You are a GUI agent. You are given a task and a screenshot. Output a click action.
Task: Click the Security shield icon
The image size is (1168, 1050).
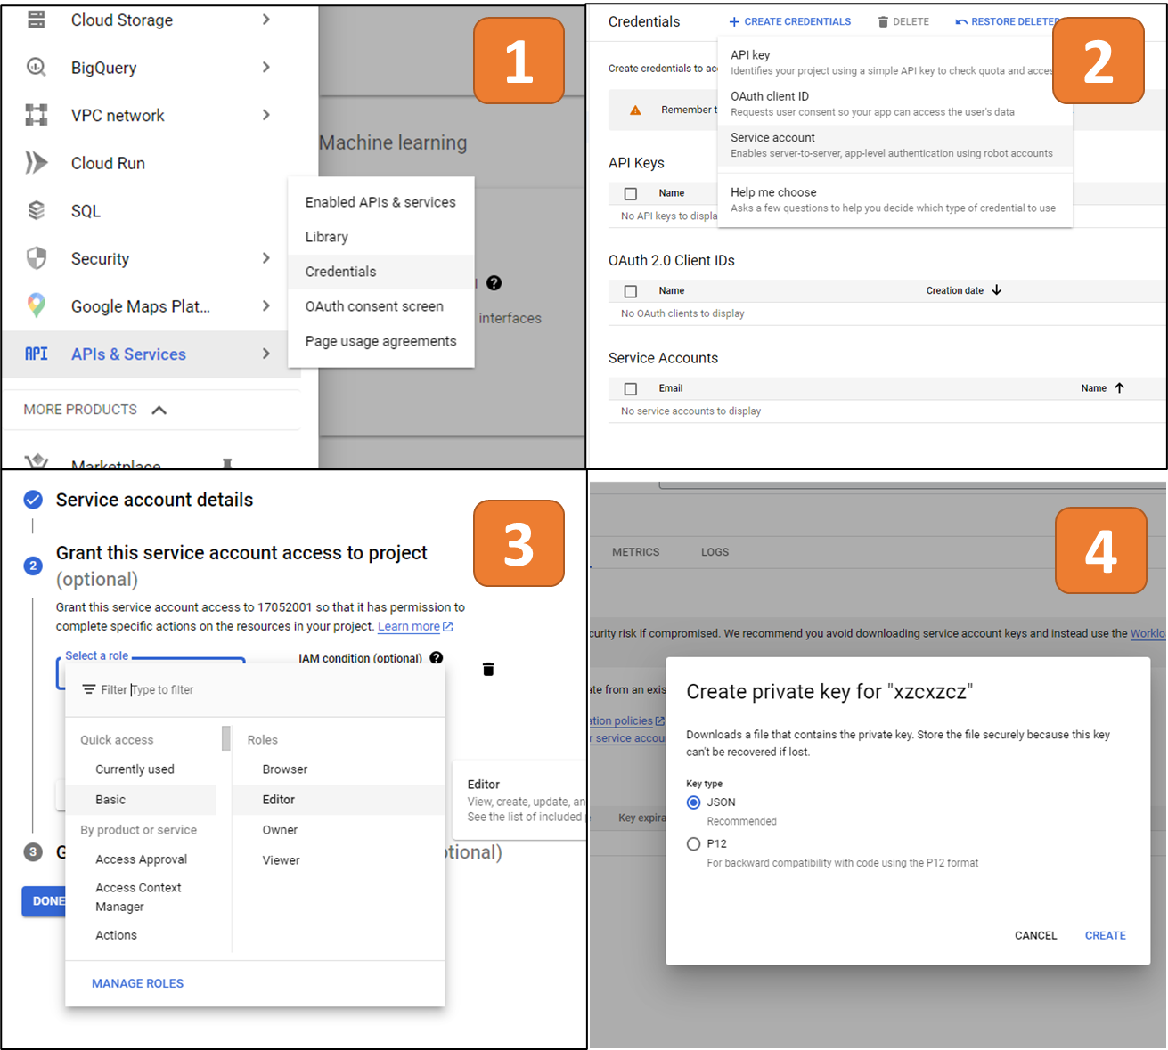click(37, 258)
